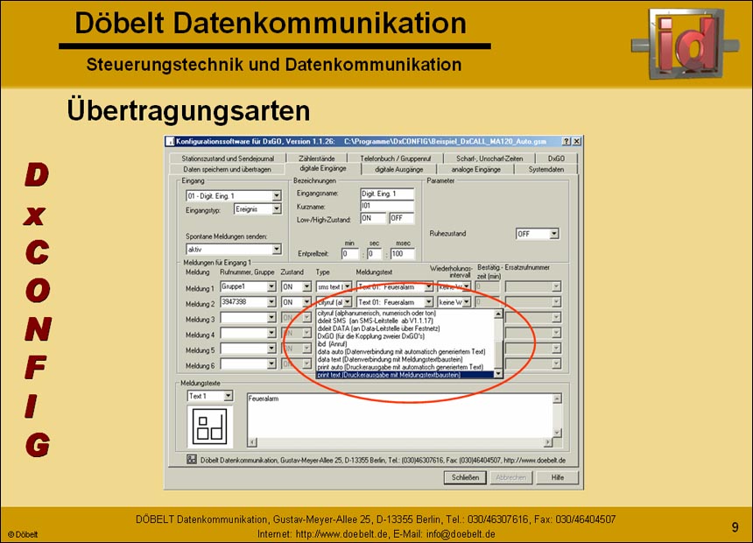Click into the 'Feueralarm' message text area
This screenshot has height=543, width=753.
click(x=399, y=415)
